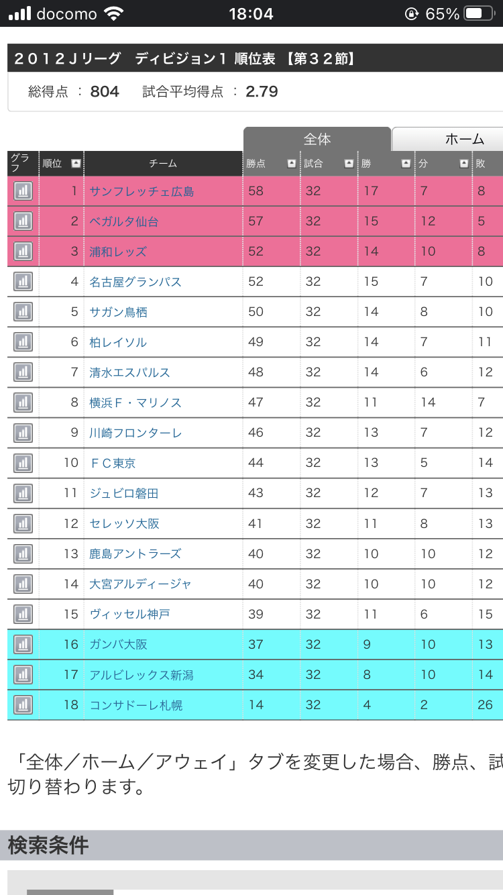The image size is (503, 895).
Task: Click graph icon beside コンサドーレ札幌
Action: coord(23,705)
